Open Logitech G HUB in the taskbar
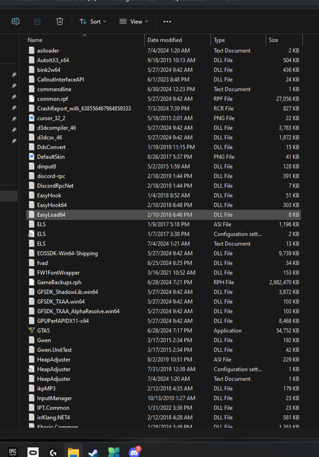The height and width of the screenshot is (457, 319). pyautogui.click(x=53, y=452)
